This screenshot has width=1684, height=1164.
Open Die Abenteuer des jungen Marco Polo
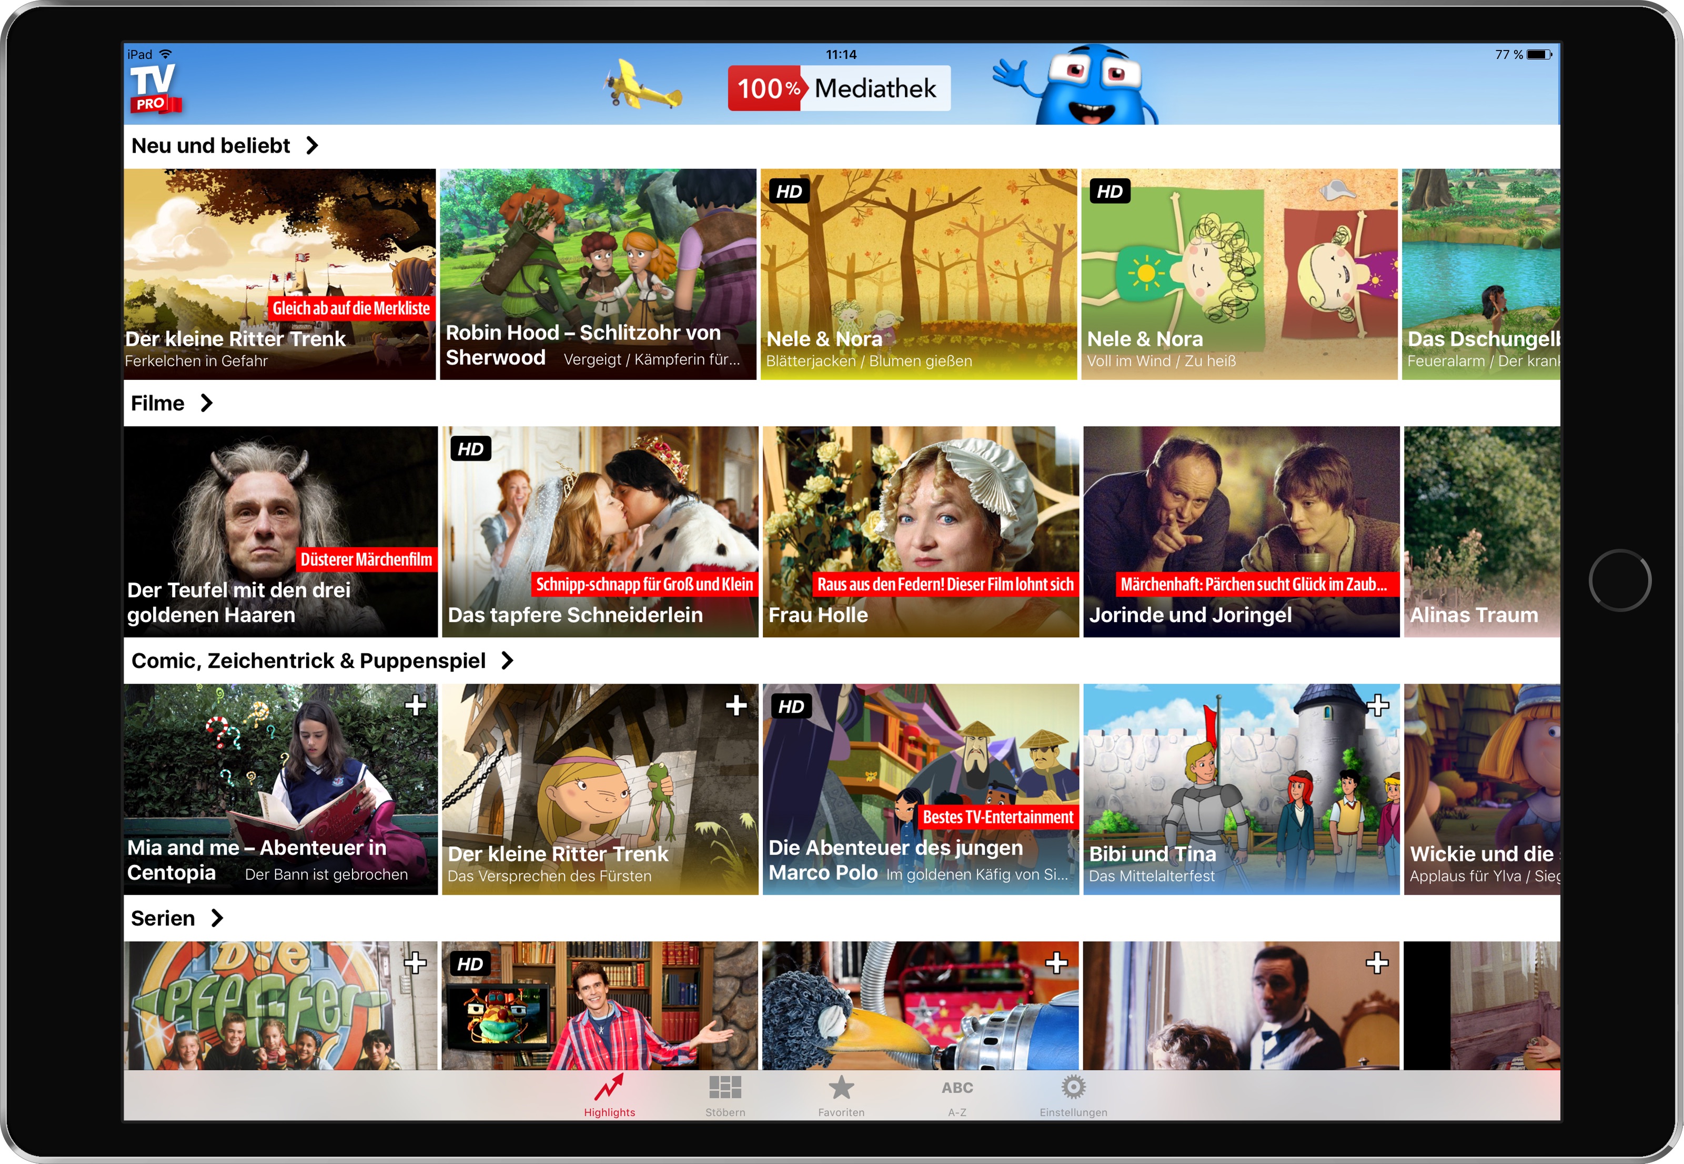(921, 789)
